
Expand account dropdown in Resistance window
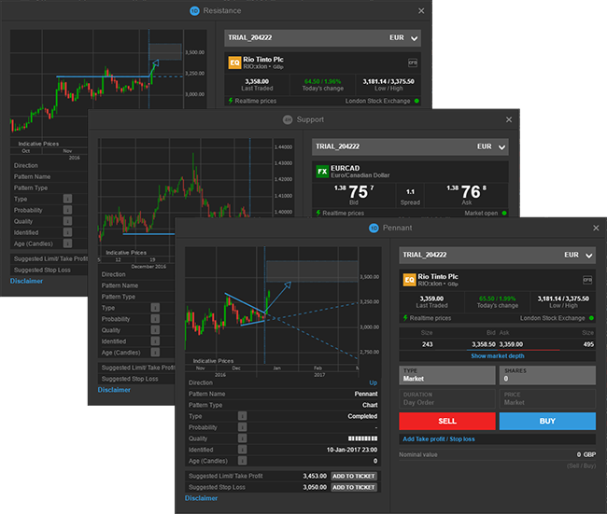point(415,38)
